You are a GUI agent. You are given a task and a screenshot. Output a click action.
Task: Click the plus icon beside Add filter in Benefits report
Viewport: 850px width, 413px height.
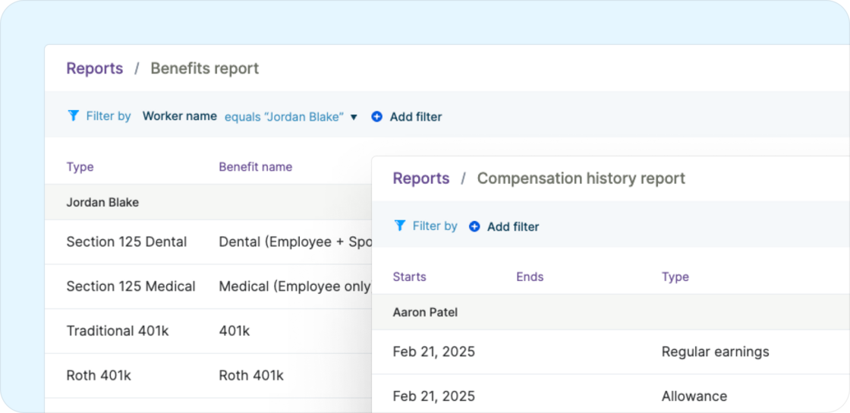pyautogui.click(x=376, y=116)
